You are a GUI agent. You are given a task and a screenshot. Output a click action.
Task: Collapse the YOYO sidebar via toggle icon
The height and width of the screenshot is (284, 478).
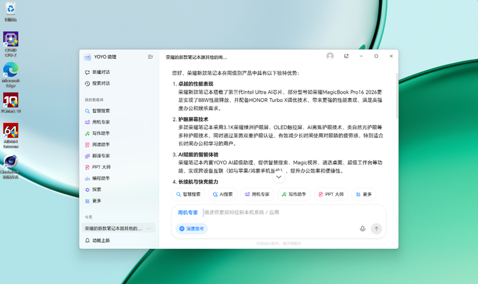tap(150, 57)
